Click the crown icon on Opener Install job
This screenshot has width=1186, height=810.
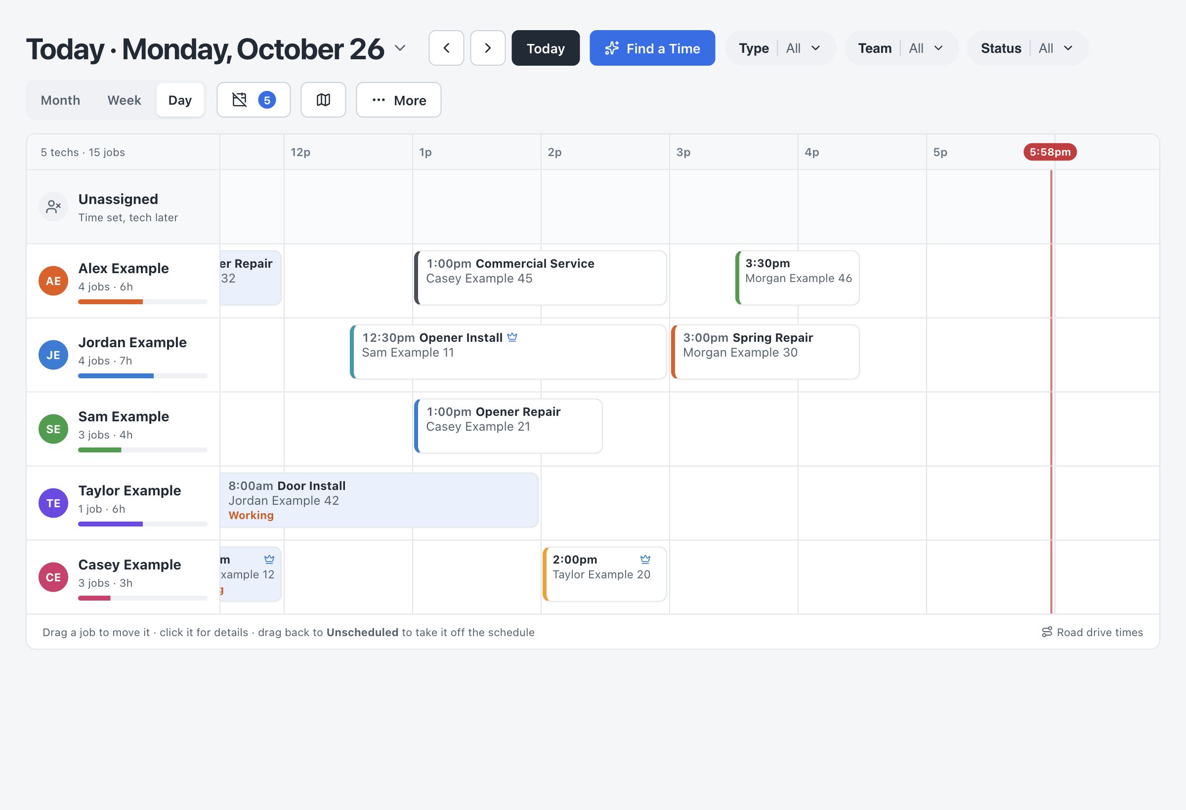[512, 337]
